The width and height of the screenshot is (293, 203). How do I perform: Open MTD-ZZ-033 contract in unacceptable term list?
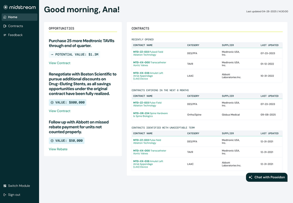(147, 142)
